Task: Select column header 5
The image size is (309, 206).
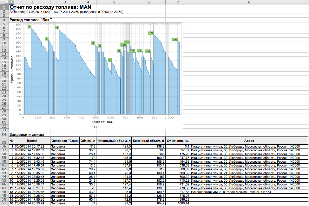Action: click(x=114, y=2)
